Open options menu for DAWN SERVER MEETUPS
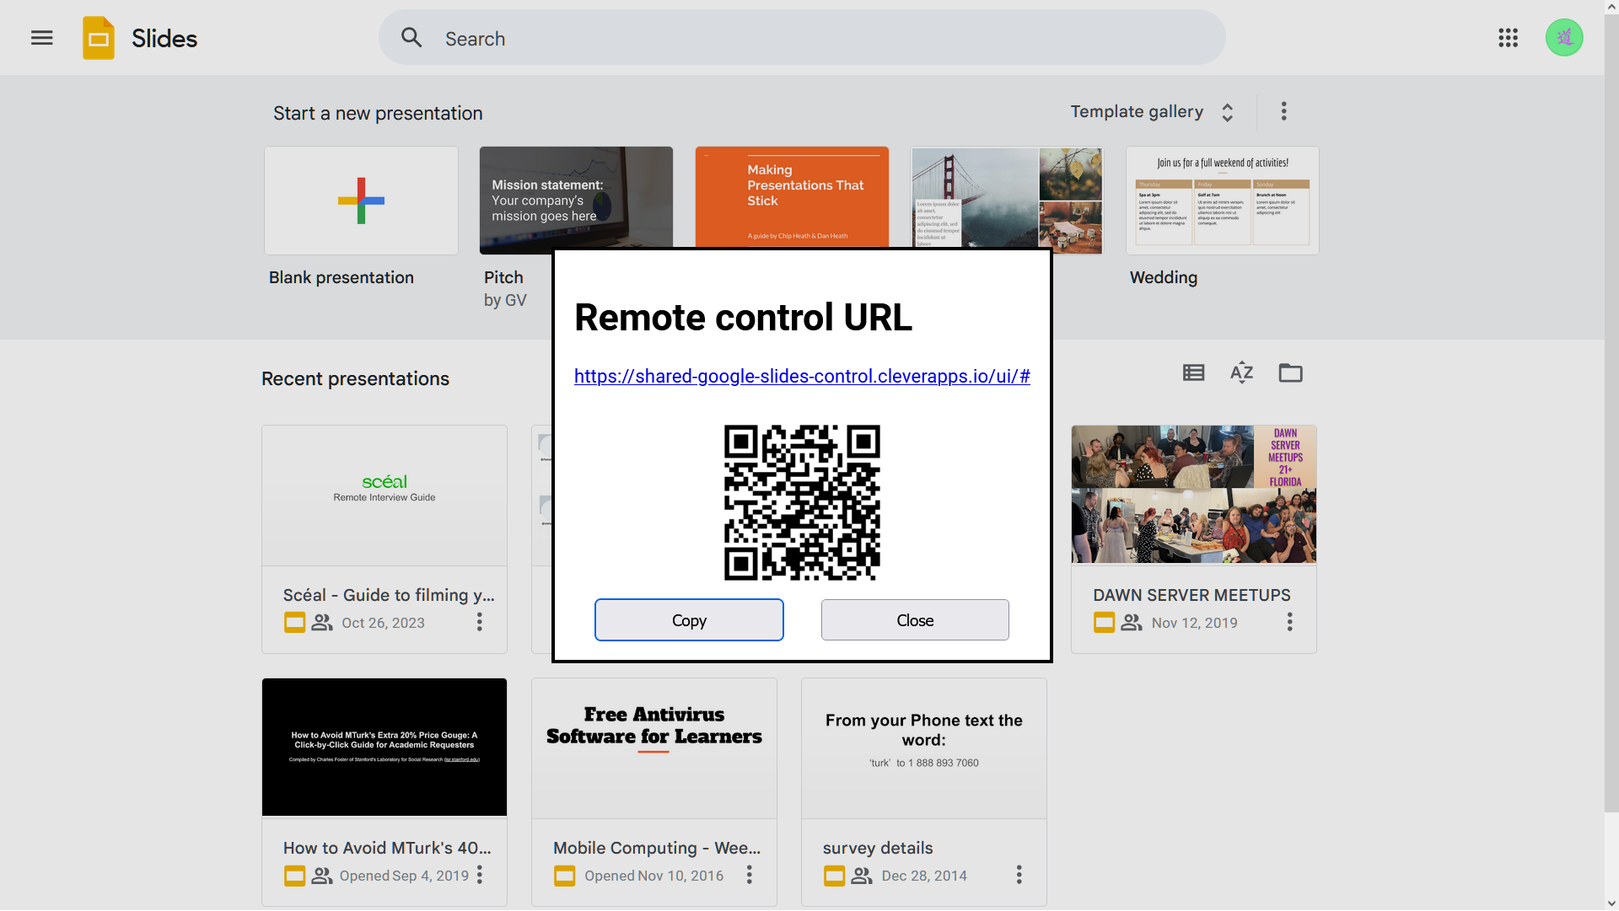1619x911 pixels. pyautogui.click(x=1289, y=622)
